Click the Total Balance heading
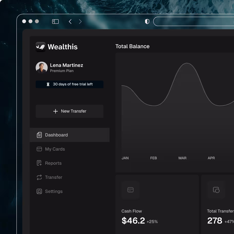The image size is (234, 234). (x=132, y=46)
